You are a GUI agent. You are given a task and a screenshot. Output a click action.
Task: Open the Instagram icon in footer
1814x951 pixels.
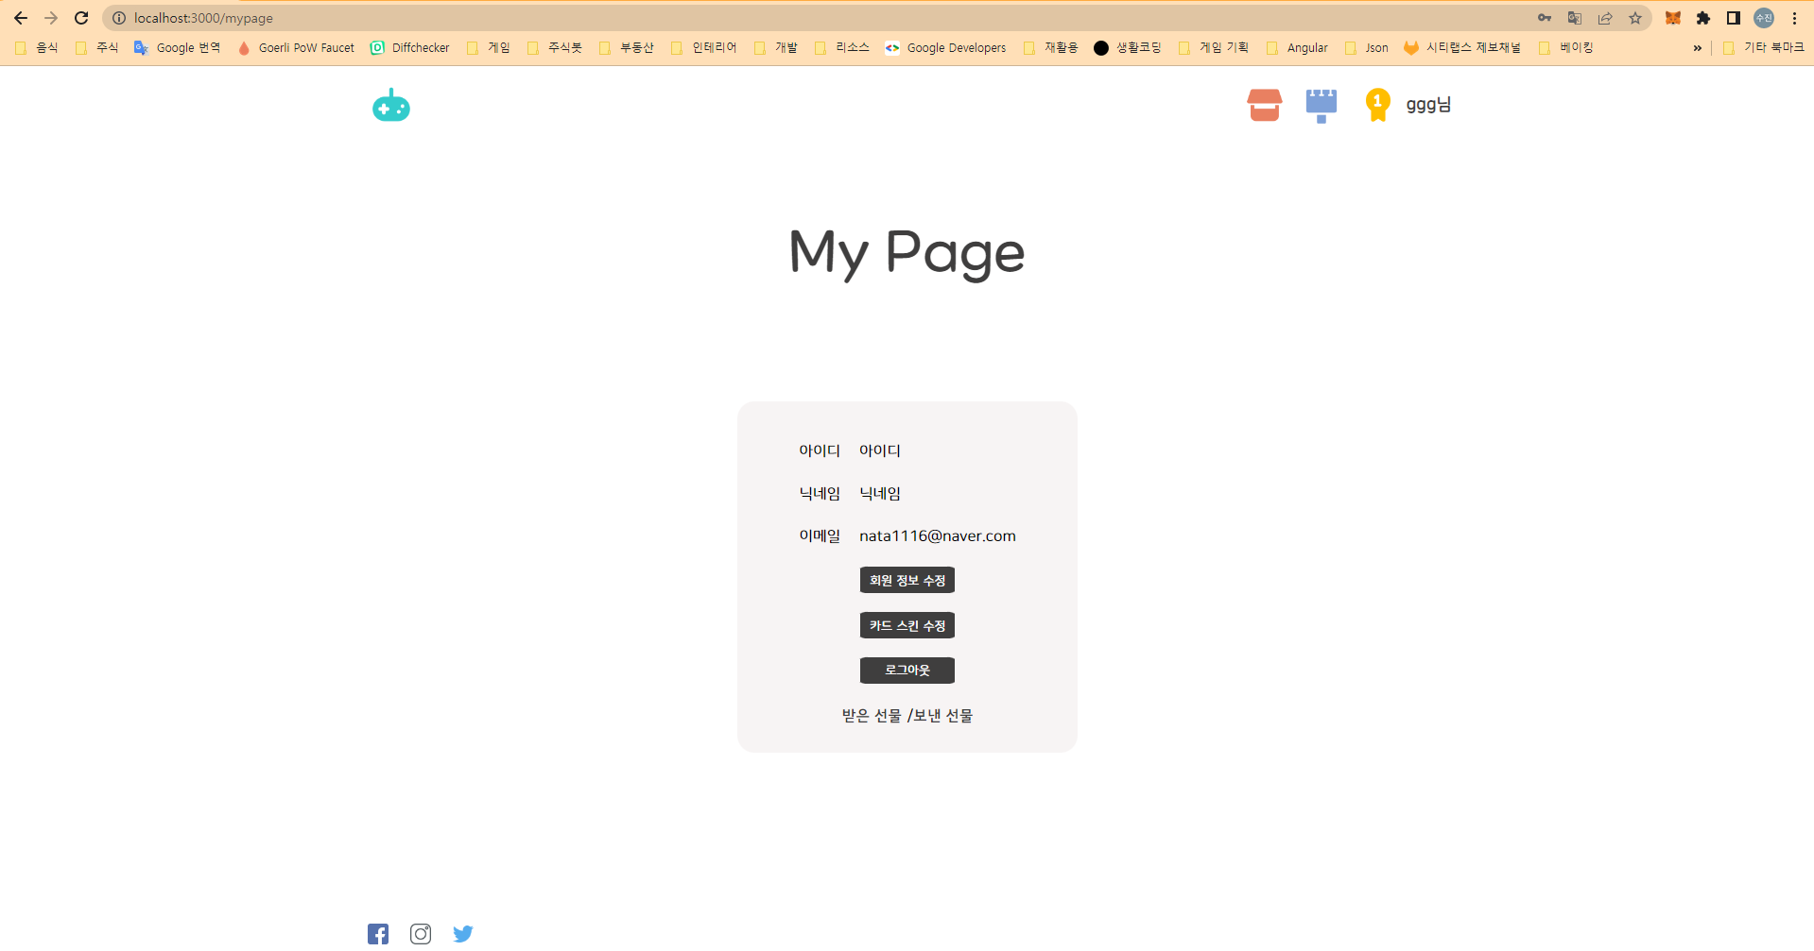(421, 933)
